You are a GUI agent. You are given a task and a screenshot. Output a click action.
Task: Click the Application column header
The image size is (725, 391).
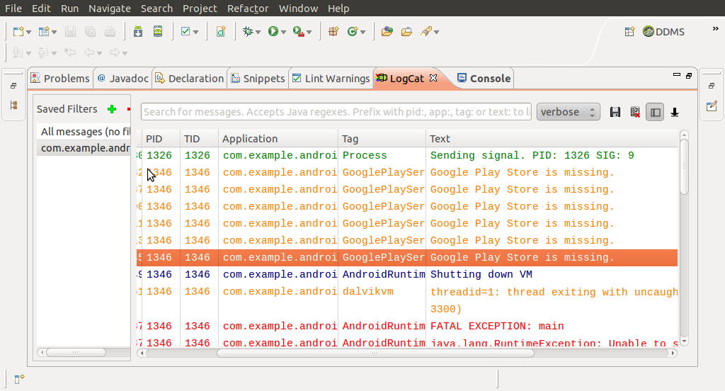point(278,139)
